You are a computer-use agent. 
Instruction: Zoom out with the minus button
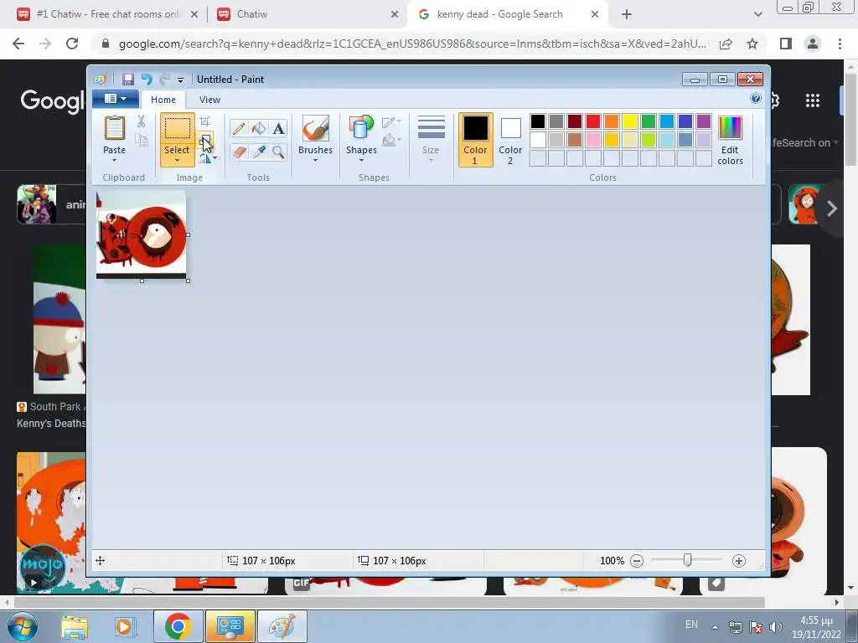[x=637, y=561]
